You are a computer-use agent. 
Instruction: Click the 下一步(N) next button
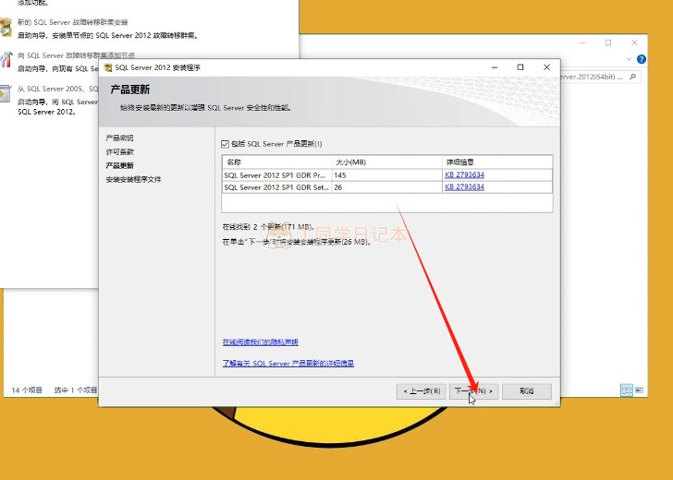[475, 391]
